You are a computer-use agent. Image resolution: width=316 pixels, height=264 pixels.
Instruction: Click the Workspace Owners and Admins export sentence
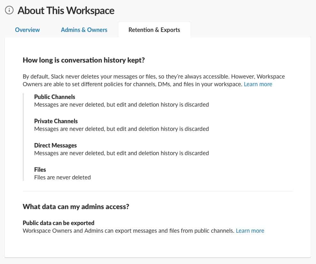128,230
